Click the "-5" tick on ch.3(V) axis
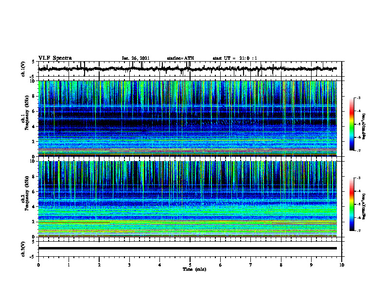The height and width of the screenshot is (297, 385). click(33, 257)
